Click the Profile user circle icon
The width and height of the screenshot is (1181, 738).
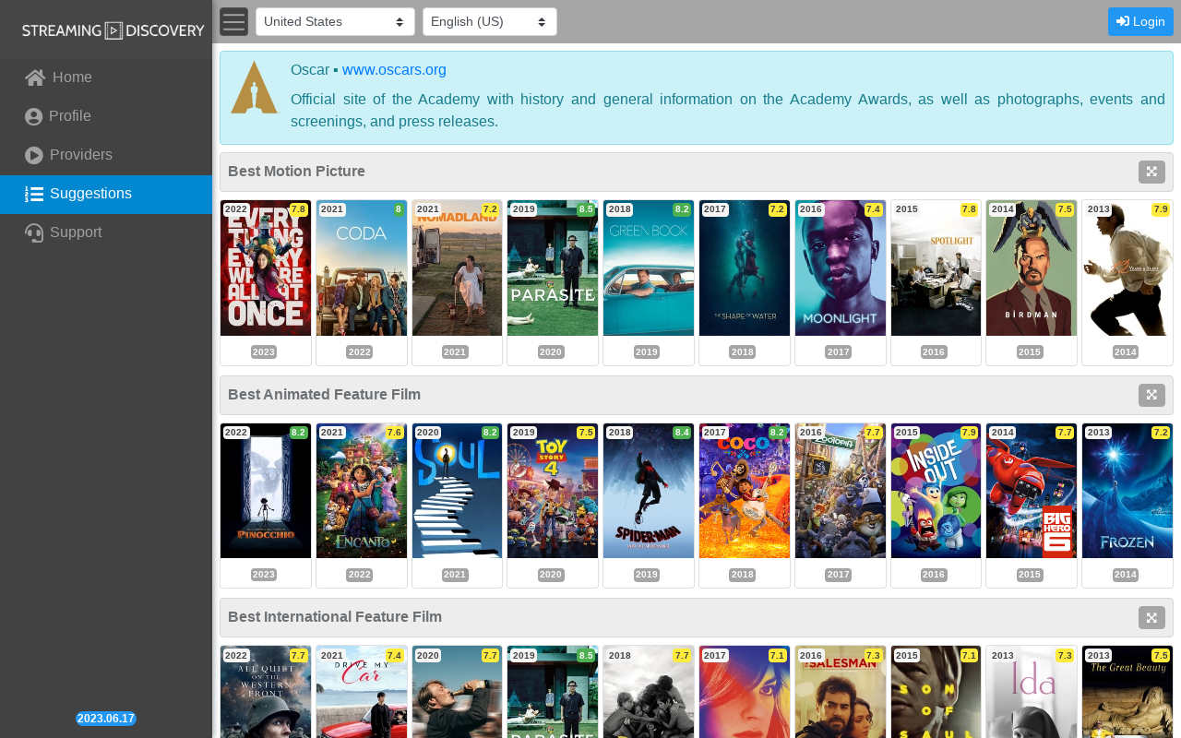click(x=34, y=117)
